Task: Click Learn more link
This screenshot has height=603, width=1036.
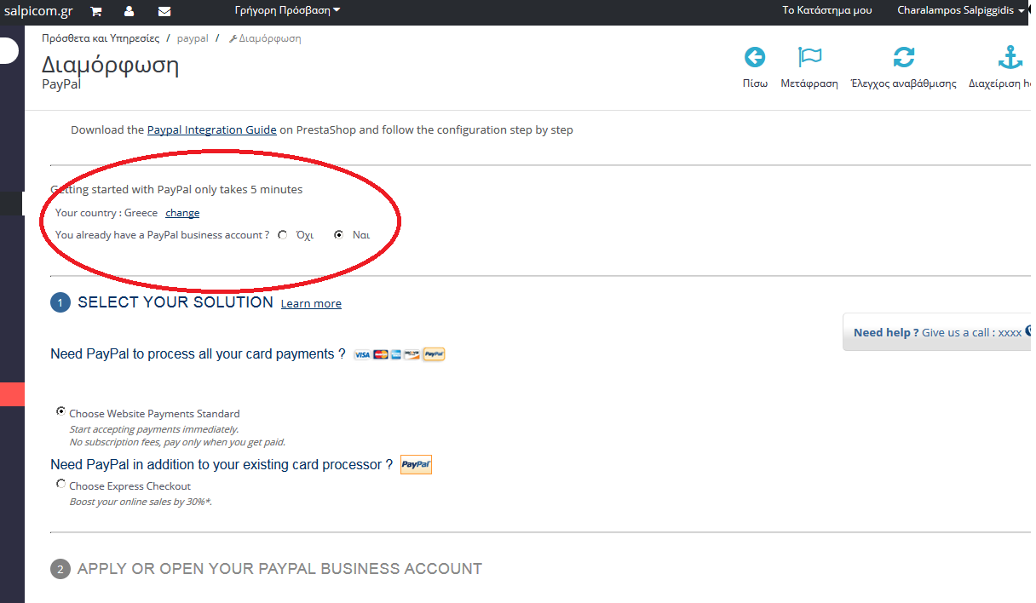Action: pyautogui.click(x=311, y=304)
